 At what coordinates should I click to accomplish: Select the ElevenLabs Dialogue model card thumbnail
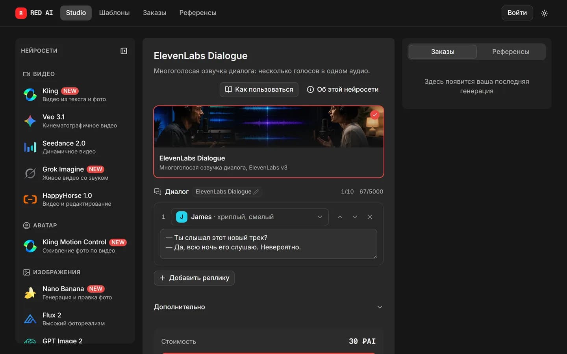point(269,127)
